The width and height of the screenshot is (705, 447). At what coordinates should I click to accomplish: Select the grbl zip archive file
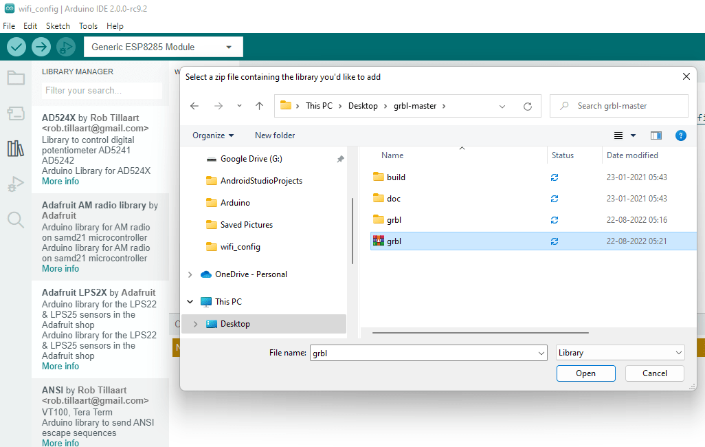coord(533,241)
